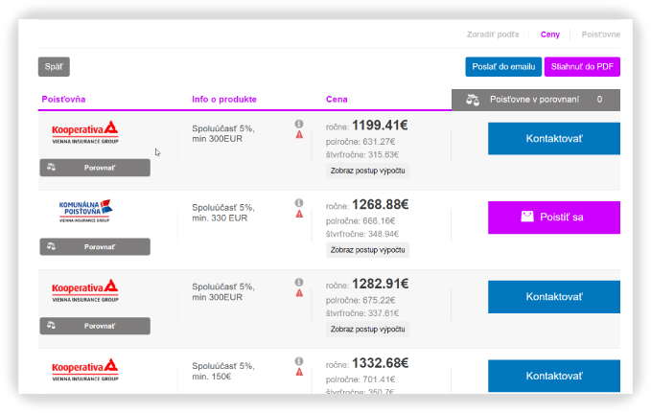The width and height of the screenshot is (651, 413).
Task: Click Poistiť sa for Komunálna poisťovňa
Action: [x=554, y=218]
